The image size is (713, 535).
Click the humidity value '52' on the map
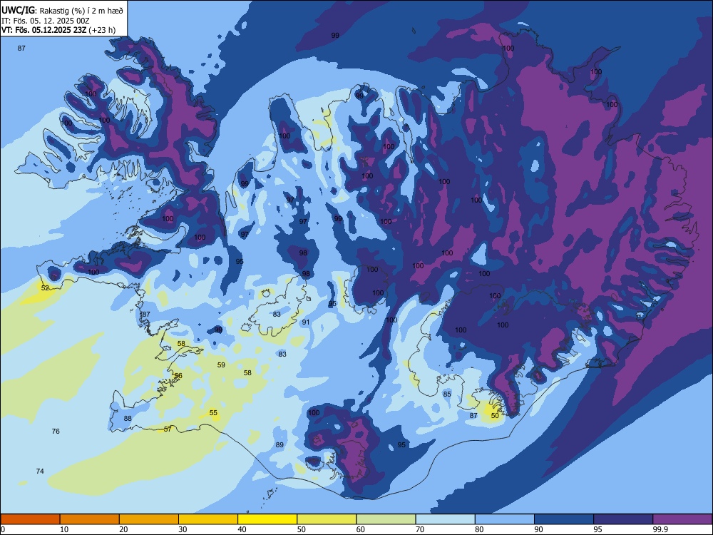click(45, 288)
